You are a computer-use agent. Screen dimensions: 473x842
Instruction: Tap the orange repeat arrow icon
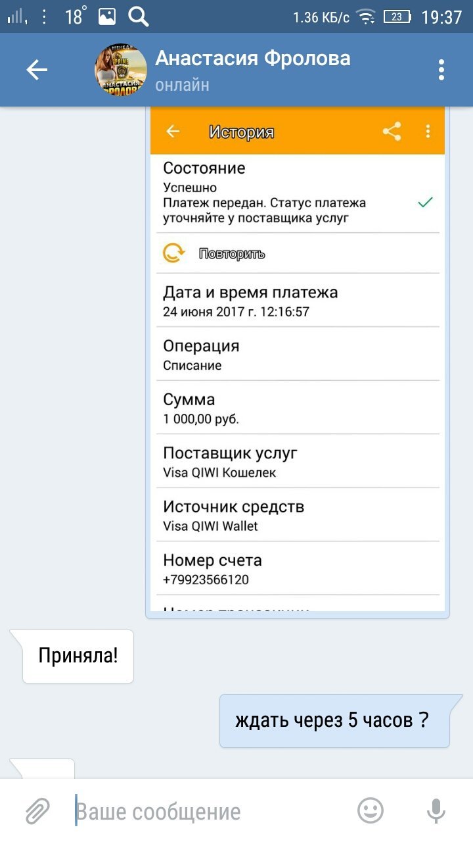[173, 253]
